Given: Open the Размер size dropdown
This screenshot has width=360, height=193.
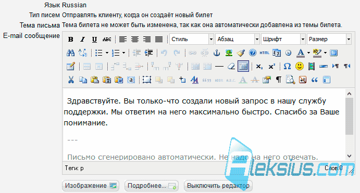Looking at the screenshot, I should 329,40.
